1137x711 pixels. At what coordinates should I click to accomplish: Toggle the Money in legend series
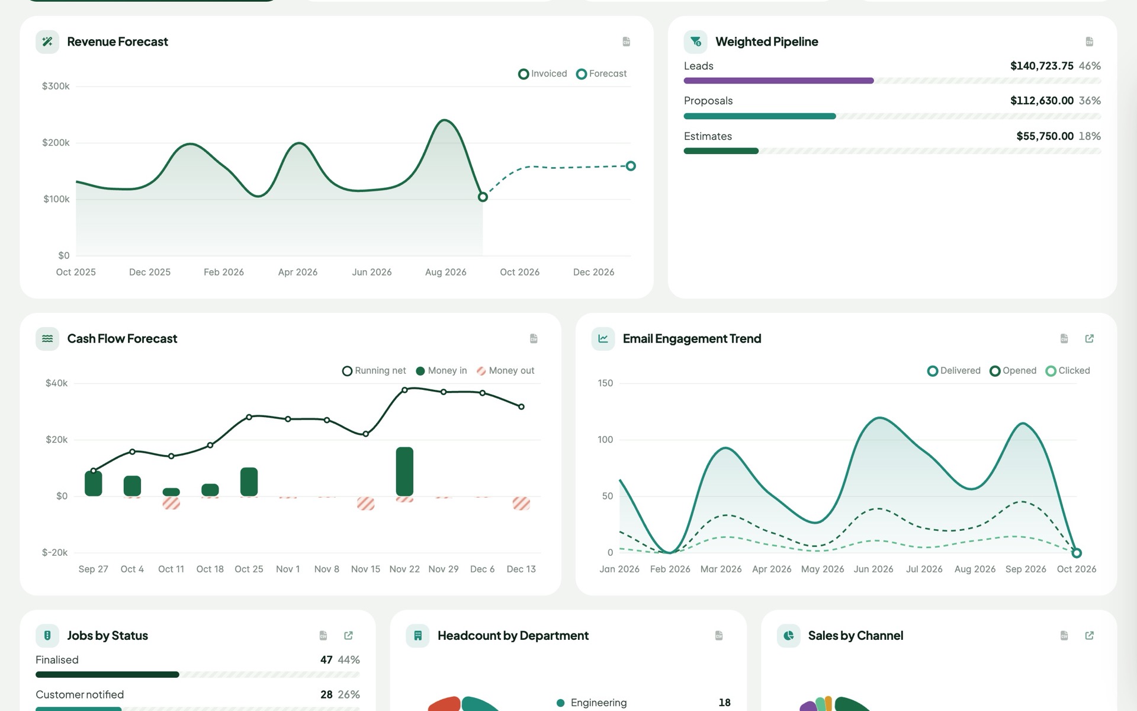[441, 370]
